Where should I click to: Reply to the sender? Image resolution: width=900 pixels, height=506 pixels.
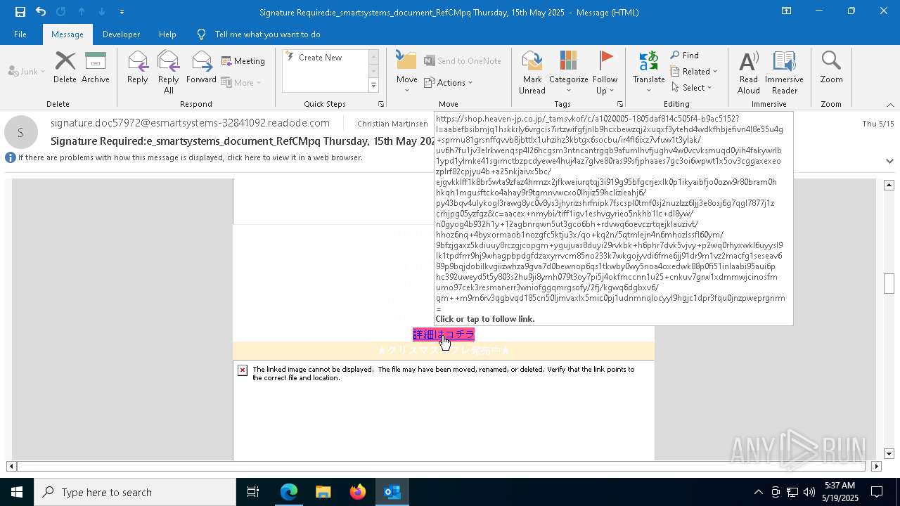(138, 68)
